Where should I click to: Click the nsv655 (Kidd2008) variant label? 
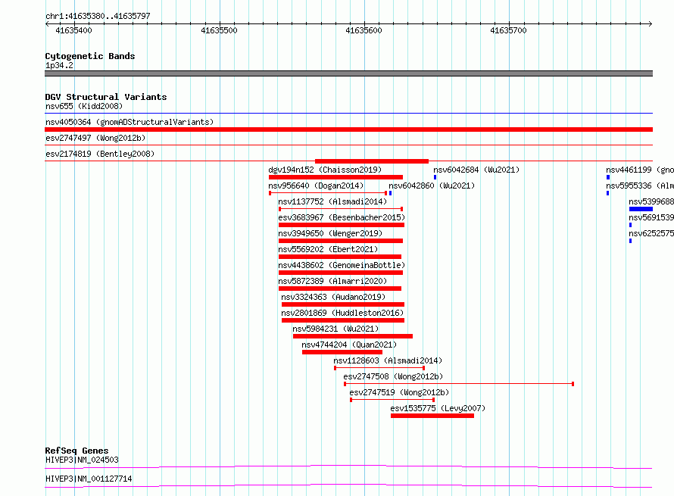tap(84, 106)
